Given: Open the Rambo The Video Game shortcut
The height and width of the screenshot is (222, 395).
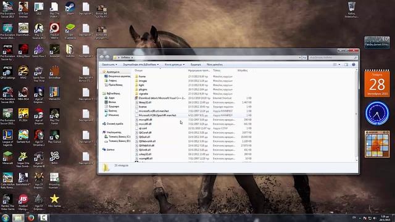Looking at the screenshot, I should (x=7, y=202).
